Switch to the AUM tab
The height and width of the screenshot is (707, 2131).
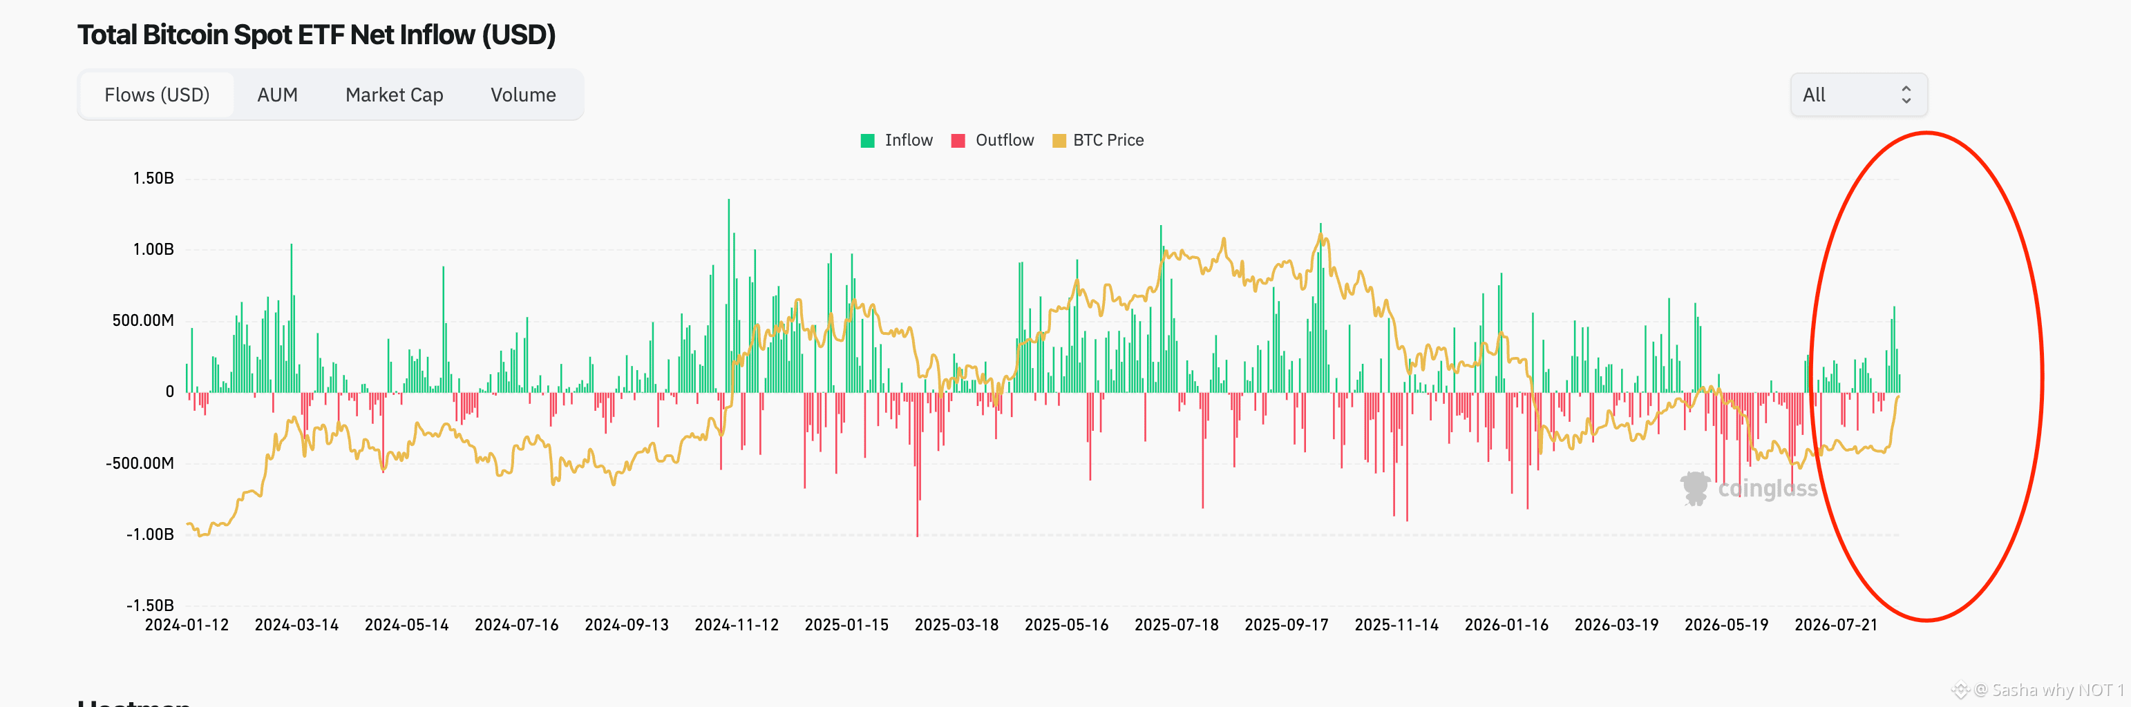pos(277,95)
